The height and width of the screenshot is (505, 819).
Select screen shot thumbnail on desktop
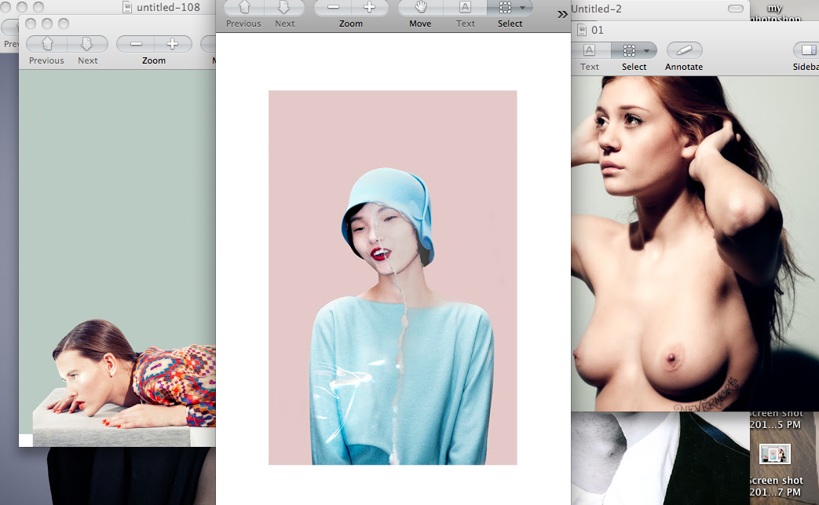point(774,454)
